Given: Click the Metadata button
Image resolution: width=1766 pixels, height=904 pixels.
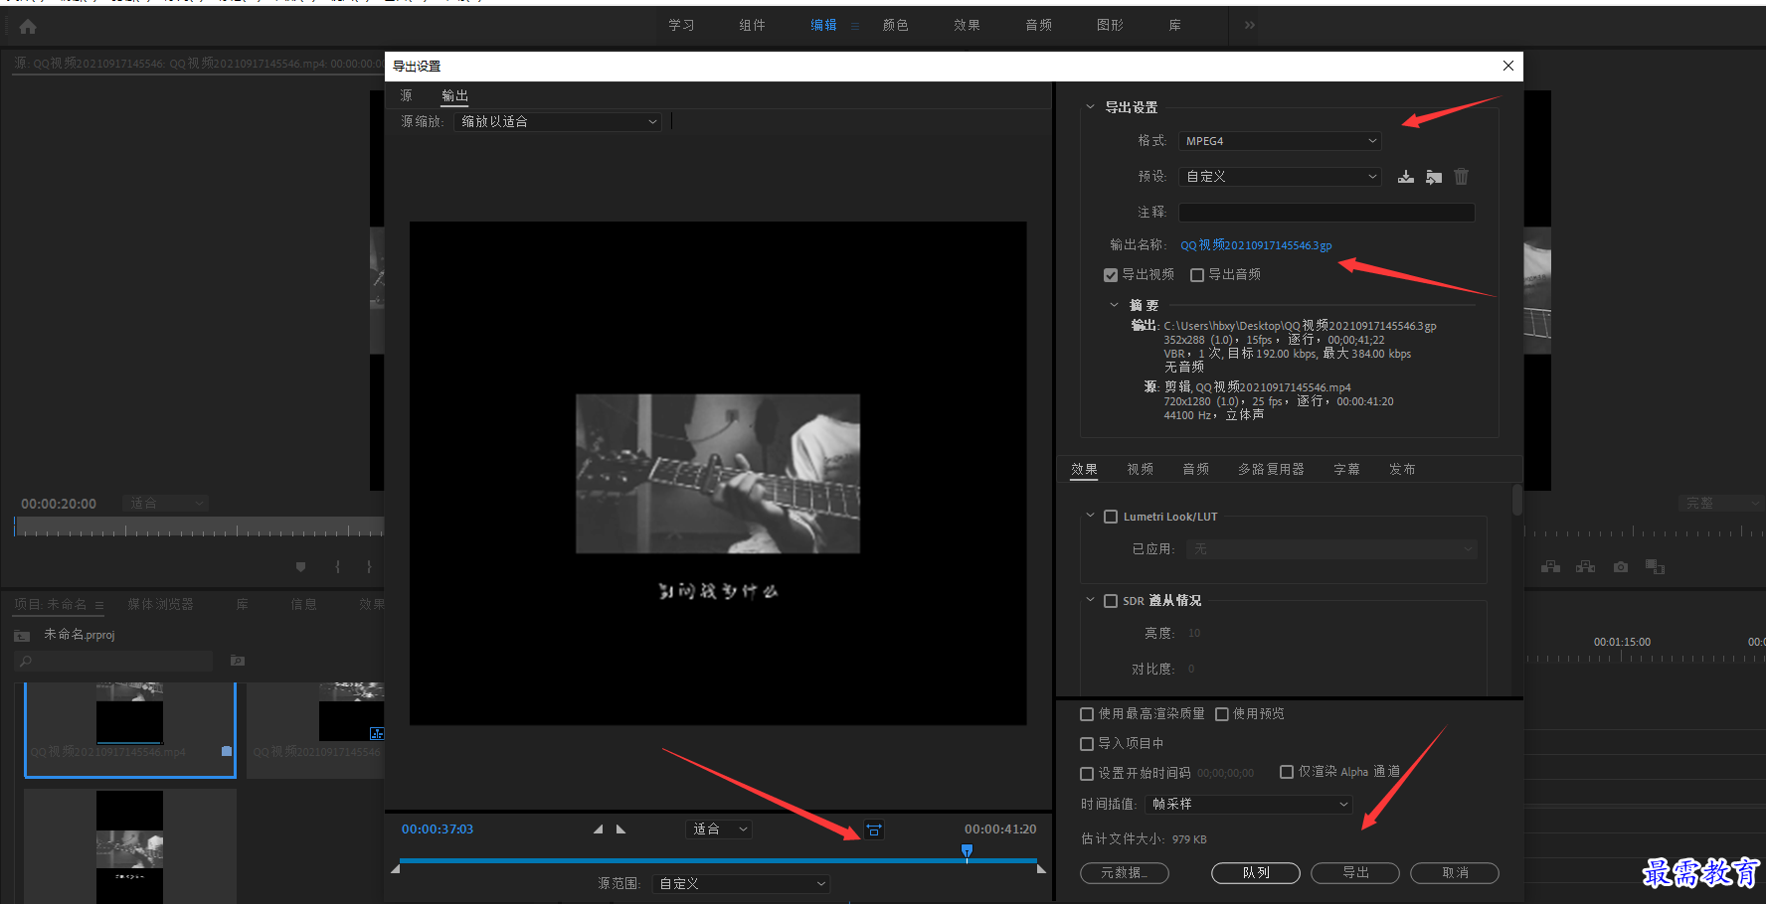Looking at the screenshot, I should click(x=1125, y=873).
